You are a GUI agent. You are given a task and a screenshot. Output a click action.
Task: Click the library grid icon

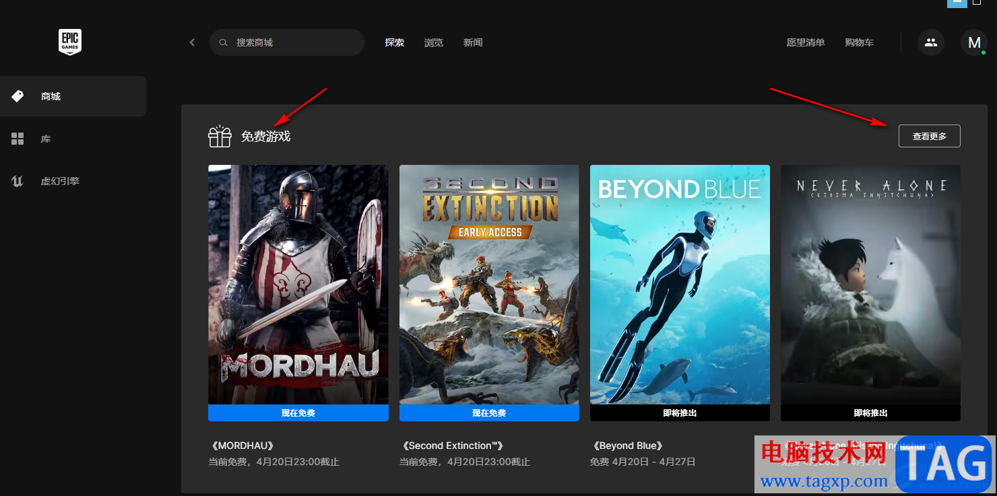coord(18,139)
